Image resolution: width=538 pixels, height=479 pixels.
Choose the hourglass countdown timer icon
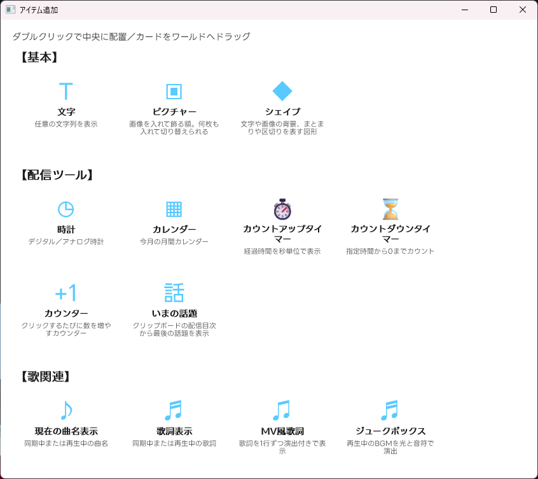click(x=390, y=209)
